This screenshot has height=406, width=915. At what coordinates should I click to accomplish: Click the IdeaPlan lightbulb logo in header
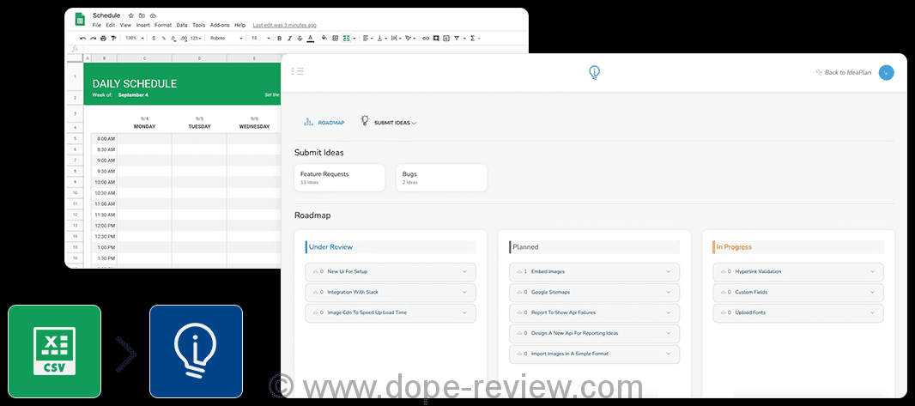594,73
